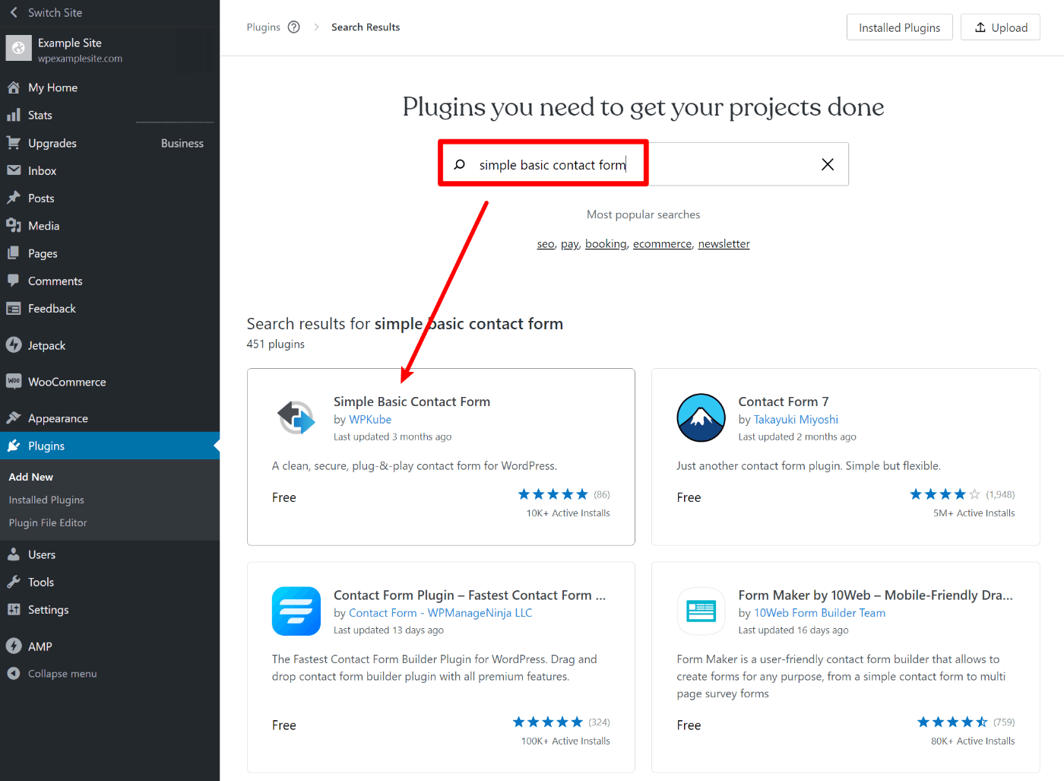Click the Plugins breadcrumb link

coord(263,27)
